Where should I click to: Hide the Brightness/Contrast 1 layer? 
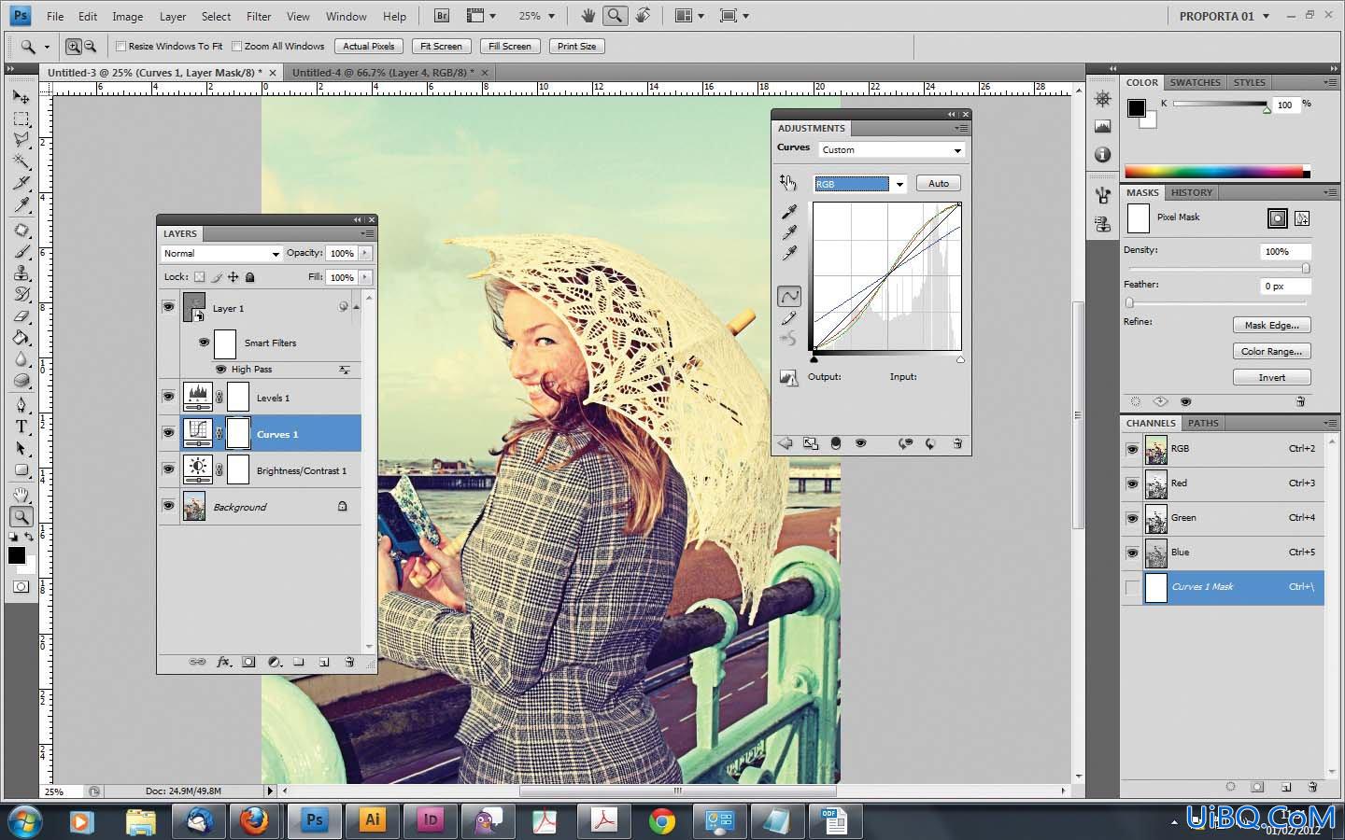(168, 469)
